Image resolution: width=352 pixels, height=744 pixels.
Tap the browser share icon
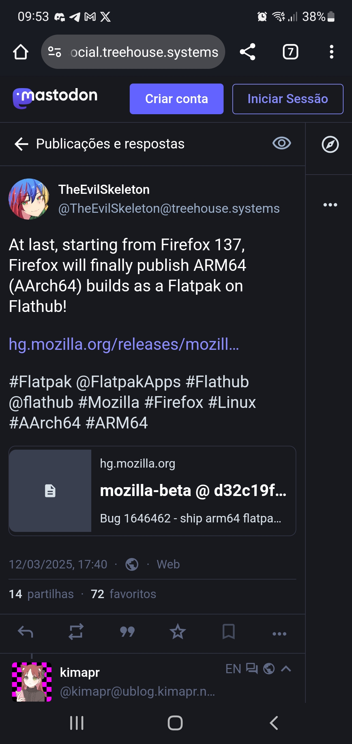tap(247, 52)
